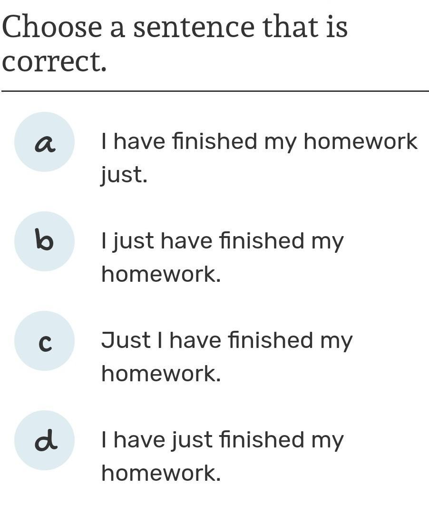
Task: Pick the circle labeled 'd'
Action: (44, 440)
